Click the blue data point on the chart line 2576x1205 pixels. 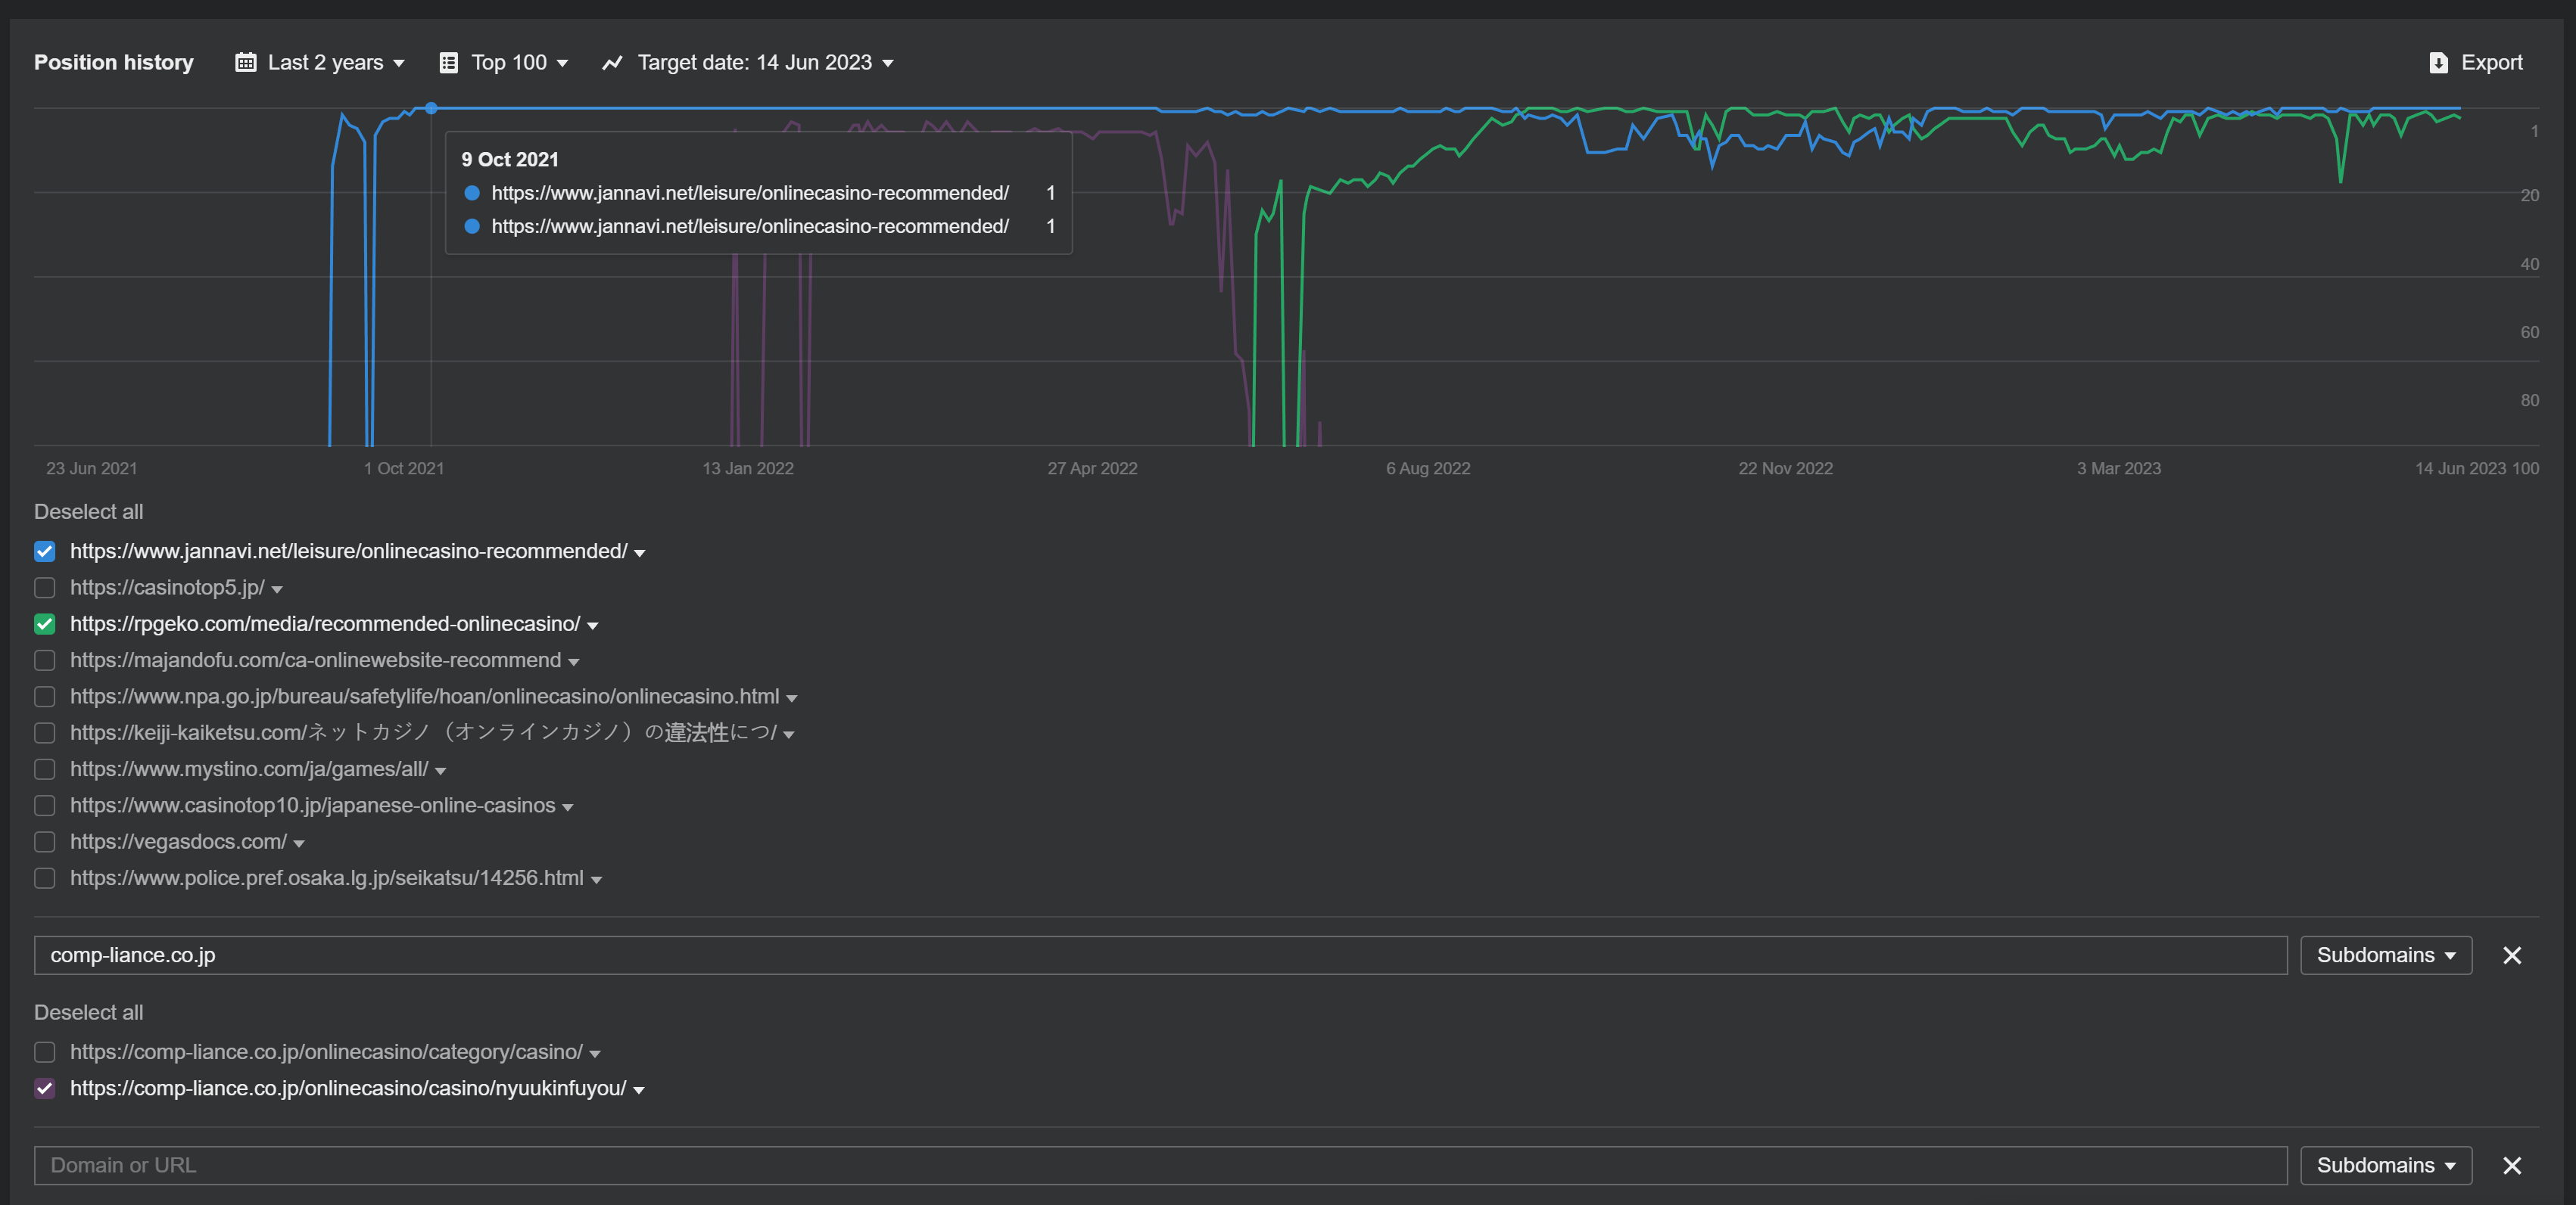pyautogui.click(x=431, y=108)
